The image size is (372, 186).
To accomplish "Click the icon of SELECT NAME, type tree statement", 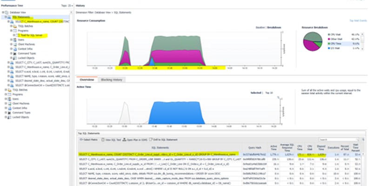I will (x=12, y=76).
